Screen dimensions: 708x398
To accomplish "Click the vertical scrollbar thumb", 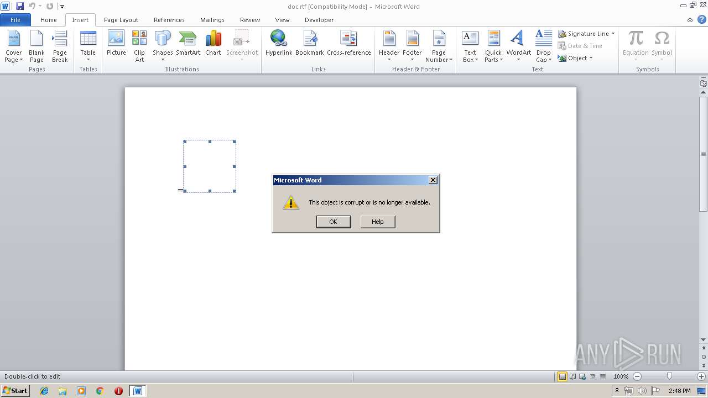I will tap(704, 153).
